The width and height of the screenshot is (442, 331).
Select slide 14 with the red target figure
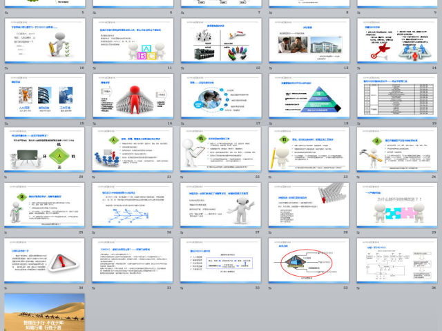tap(397, 42)
